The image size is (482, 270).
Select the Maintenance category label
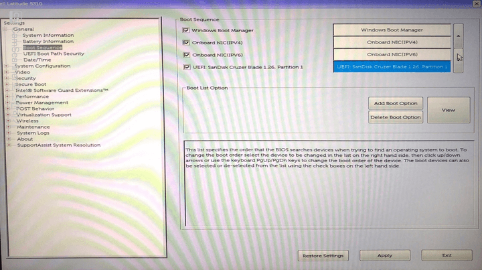tap(33, 127)
